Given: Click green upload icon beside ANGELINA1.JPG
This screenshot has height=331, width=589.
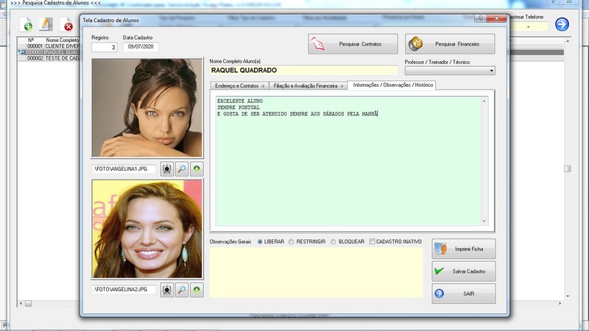Looking at the screenshot, I should point(197,169).
